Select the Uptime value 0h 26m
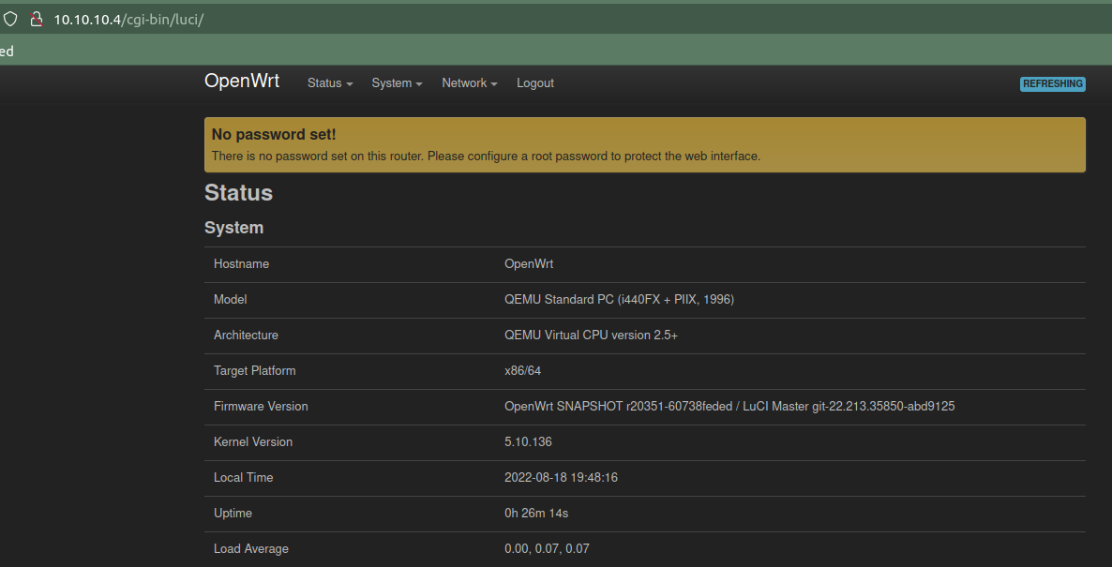The image size is (1112, 567). (535, 514)
